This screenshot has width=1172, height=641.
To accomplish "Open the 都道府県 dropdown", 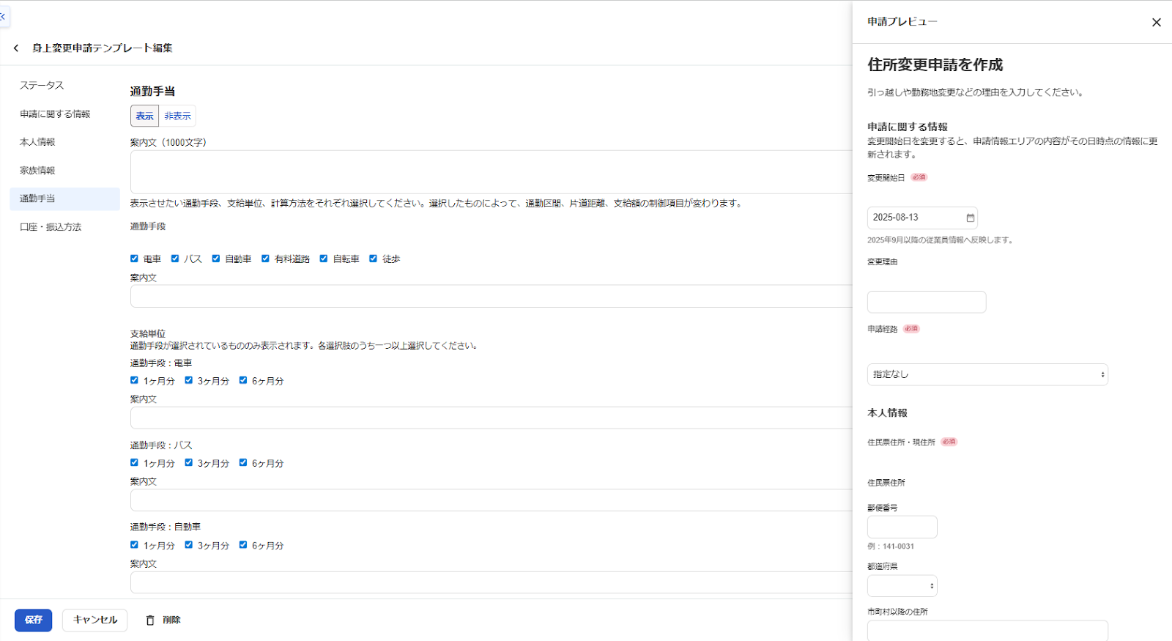I will pyautogui.click(x=902, y=586).
